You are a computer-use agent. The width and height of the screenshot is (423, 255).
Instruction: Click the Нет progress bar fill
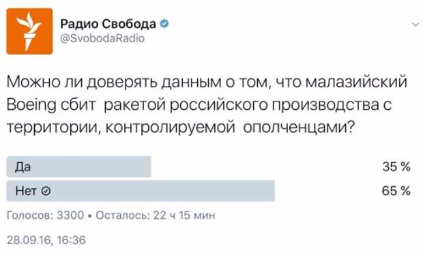[x=141, y=191]
